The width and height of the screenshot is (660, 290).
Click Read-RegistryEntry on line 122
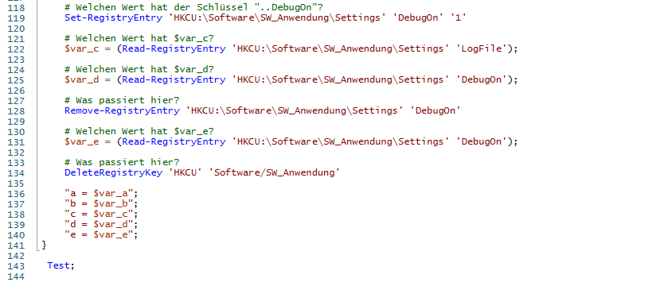[174, 48]
